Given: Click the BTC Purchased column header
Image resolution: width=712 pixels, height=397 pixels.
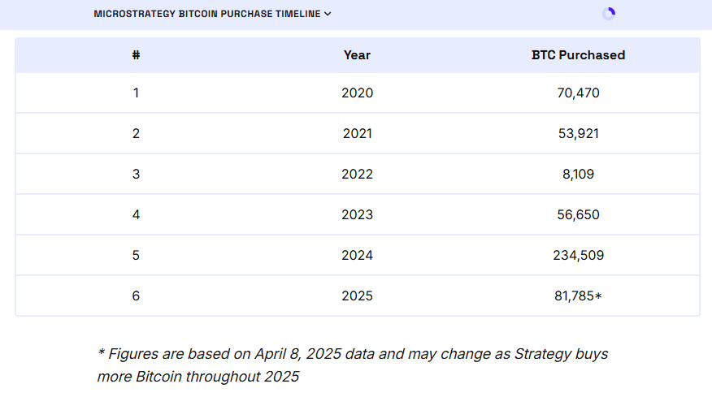Looking at the screenshot, I should (578, 55).
